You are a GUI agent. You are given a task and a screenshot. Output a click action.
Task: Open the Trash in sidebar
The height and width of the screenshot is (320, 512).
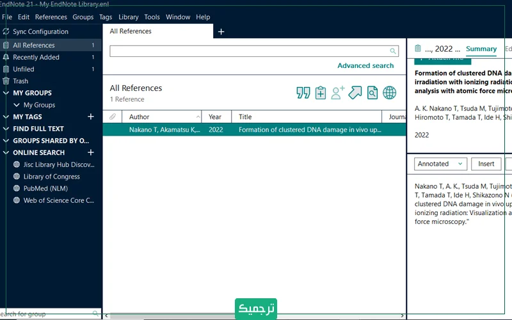coord(20,81)
